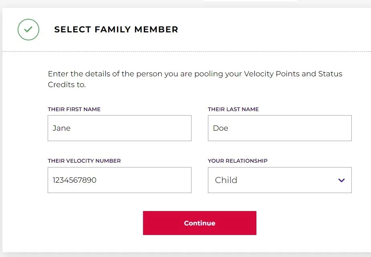Click the green checkmark circle icon
The height and width of the screenshot is (257, 371).
click(x=28, y=30)
